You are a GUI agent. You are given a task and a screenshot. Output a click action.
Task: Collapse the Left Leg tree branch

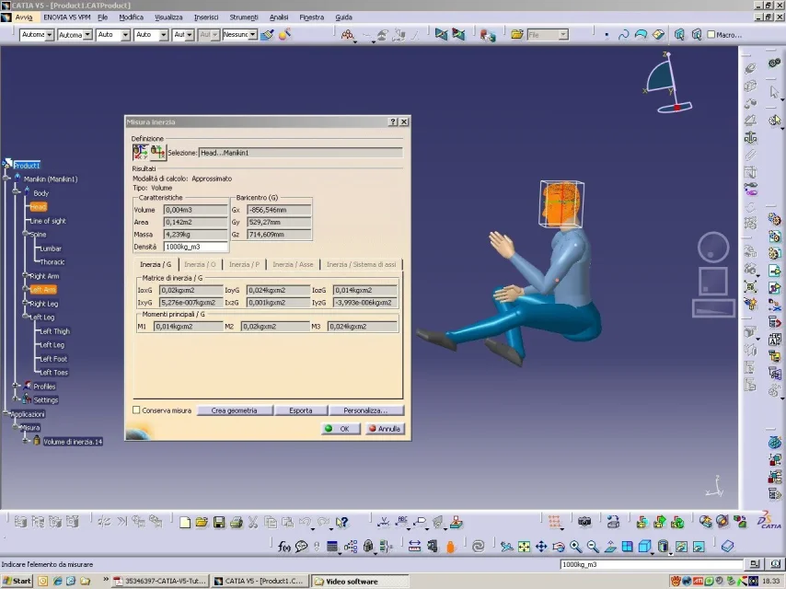pyautogui.click(x=25, y=317)
